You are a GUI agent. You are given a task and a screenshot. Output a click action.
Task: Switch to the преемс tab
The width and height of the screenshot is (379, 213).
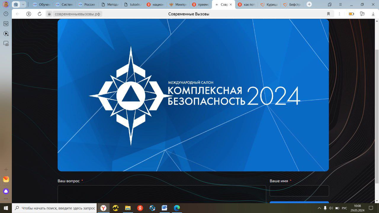(201, 4)
